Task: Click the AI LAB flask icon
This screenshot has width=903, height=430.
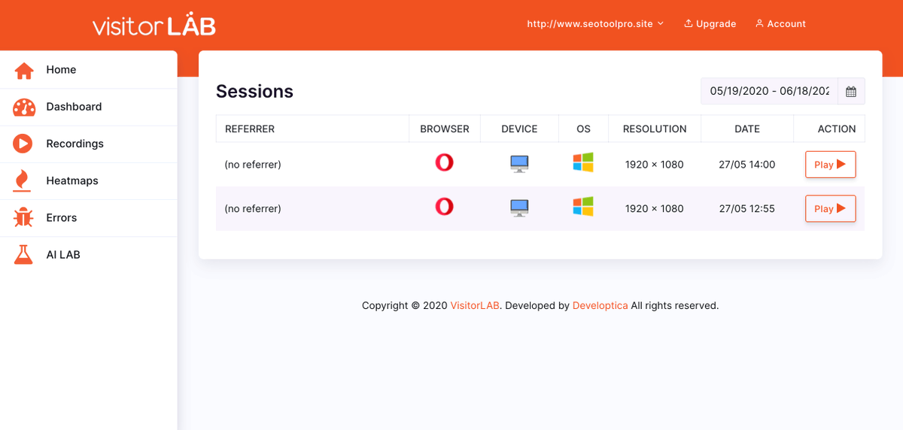Action: pos(24,255)
